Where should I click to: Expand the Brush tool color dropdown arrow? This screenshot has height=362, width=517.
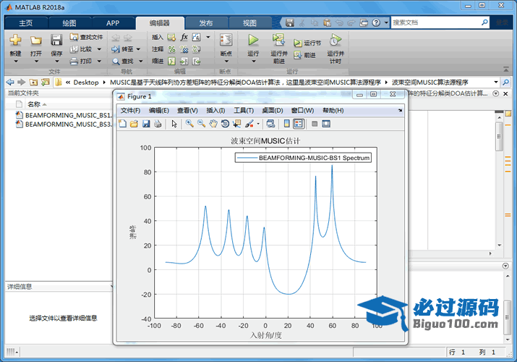(257, 124)
